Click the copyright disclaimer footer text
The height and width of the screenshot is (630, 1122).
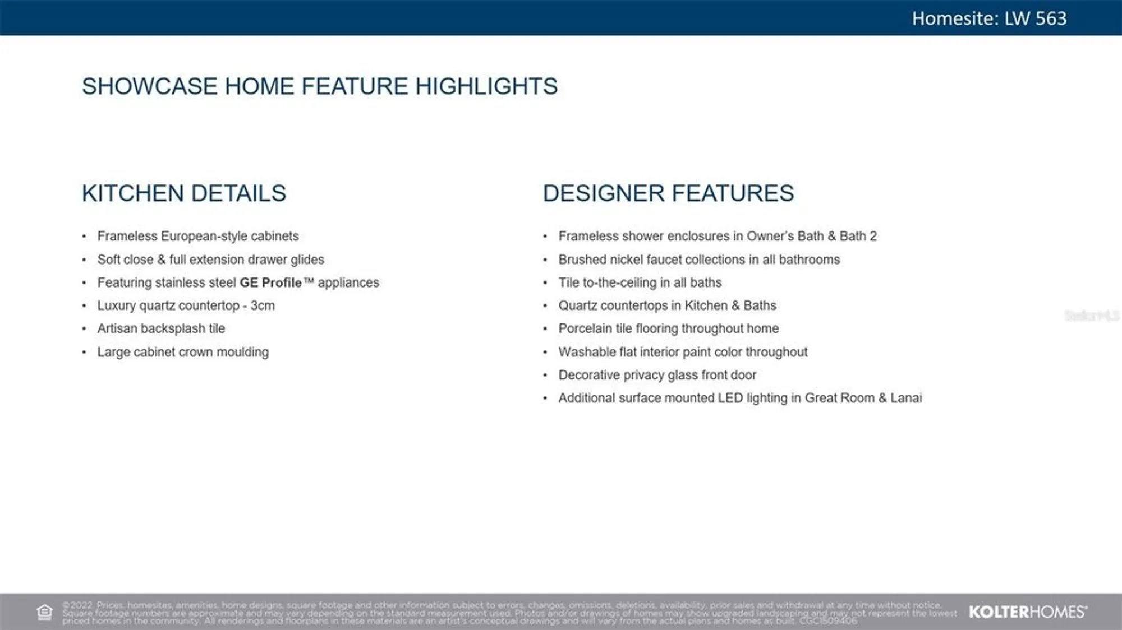click(505, 613)
